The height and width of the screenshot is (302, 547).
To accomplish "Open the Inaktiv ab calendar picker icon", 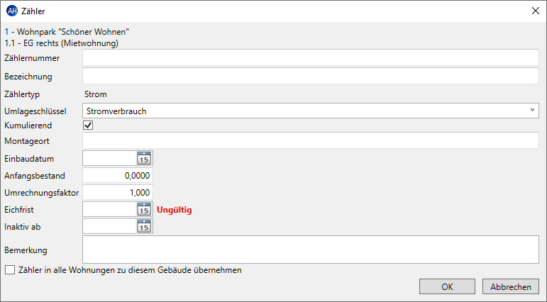I will (144, 227).
